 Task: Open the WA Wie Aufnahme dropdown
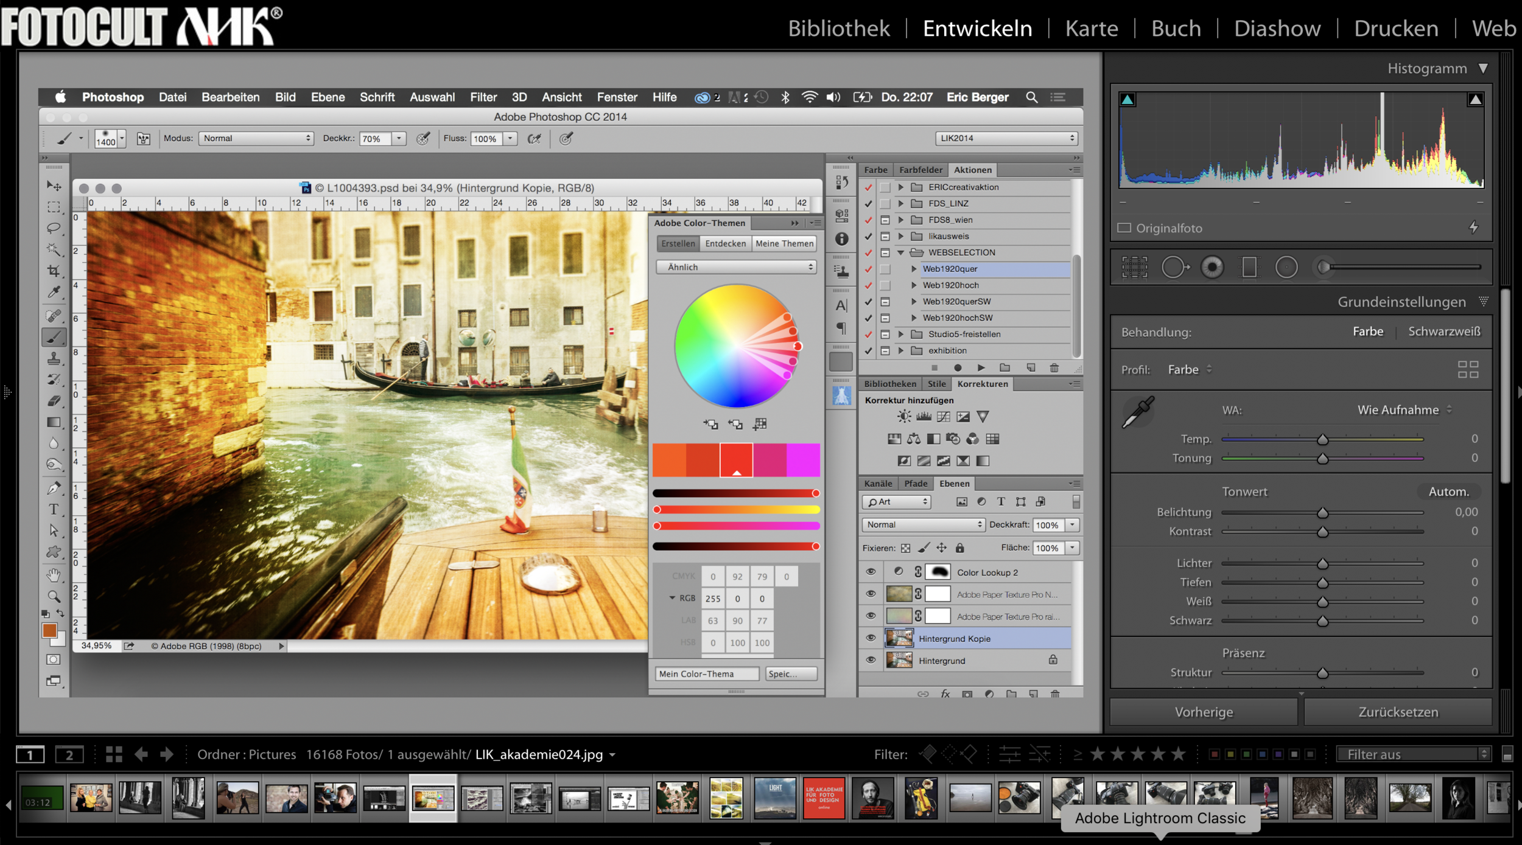tap(1405, 410)
